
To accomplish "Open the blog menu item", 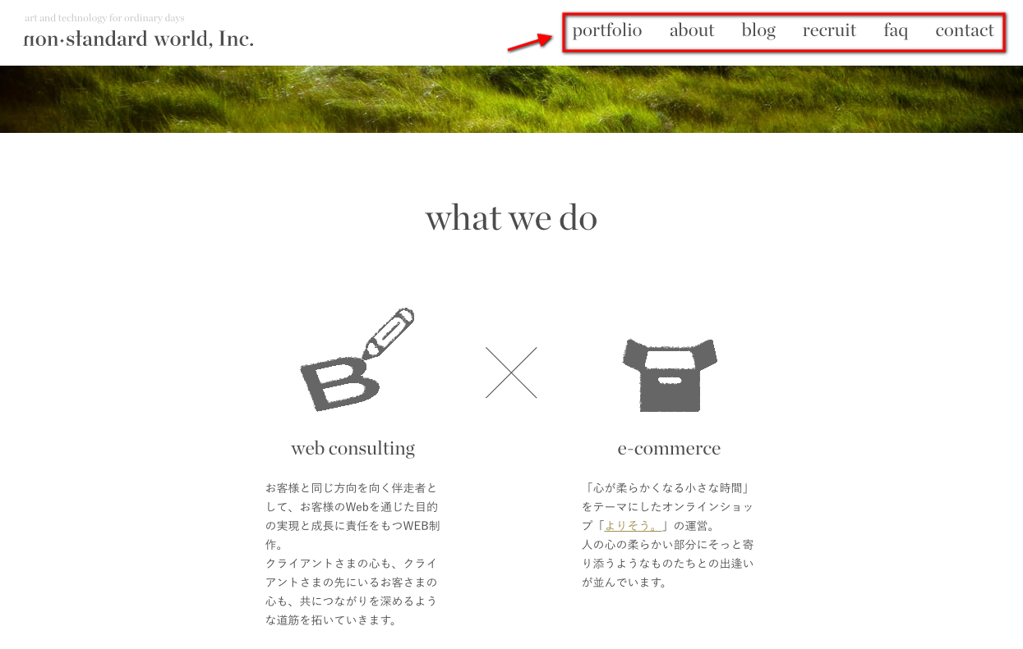I will pyautogui.click(x=758, y=31).
